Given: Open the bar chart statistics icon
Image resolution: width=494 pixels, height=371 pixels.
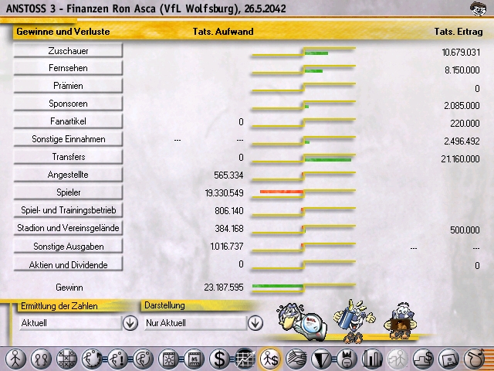Looking at the screenshot, I should [x=372, y=359].
